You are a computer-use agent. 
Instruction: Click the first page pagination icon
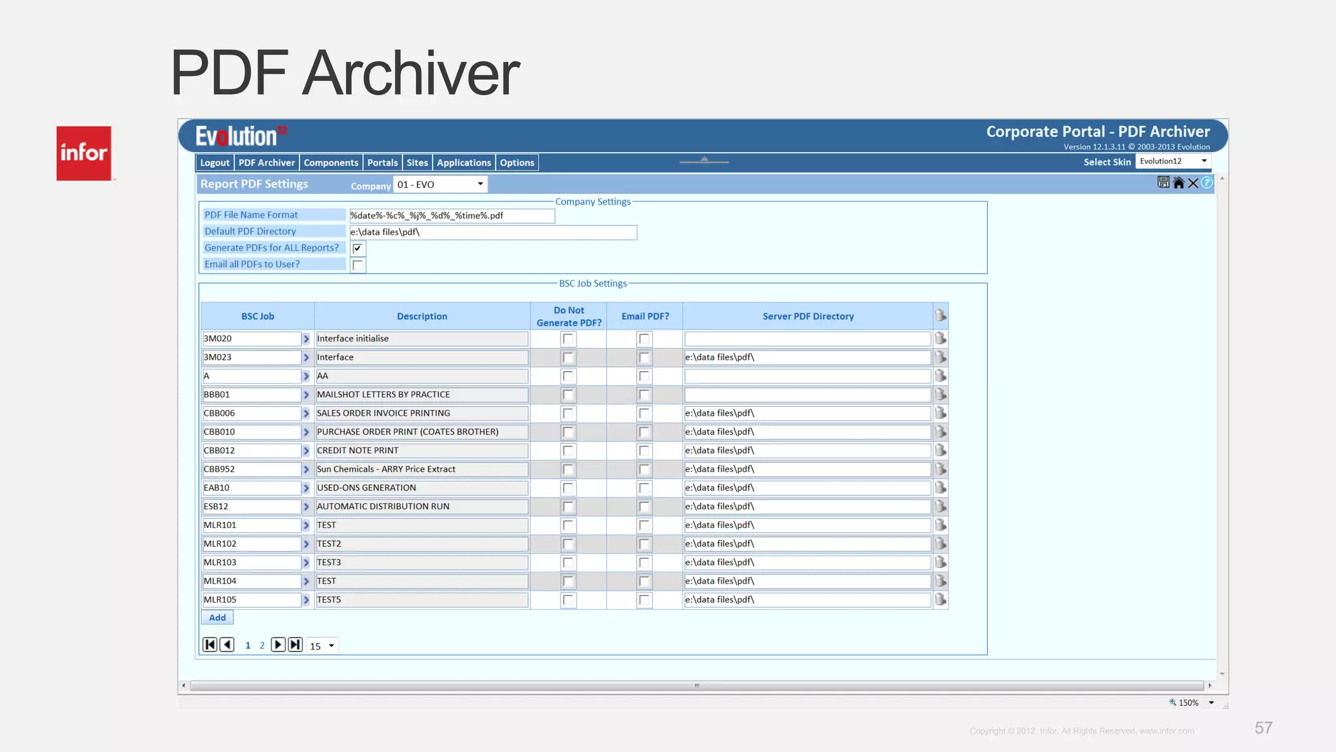pyautogui.click(x=209, y=645)
